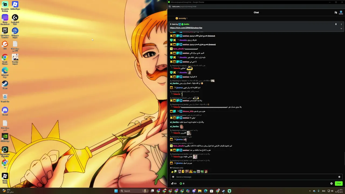The width and height of the screenshot is (345, 194).
Task: Select the yellow duck quick emote
Action: point(183,171)
